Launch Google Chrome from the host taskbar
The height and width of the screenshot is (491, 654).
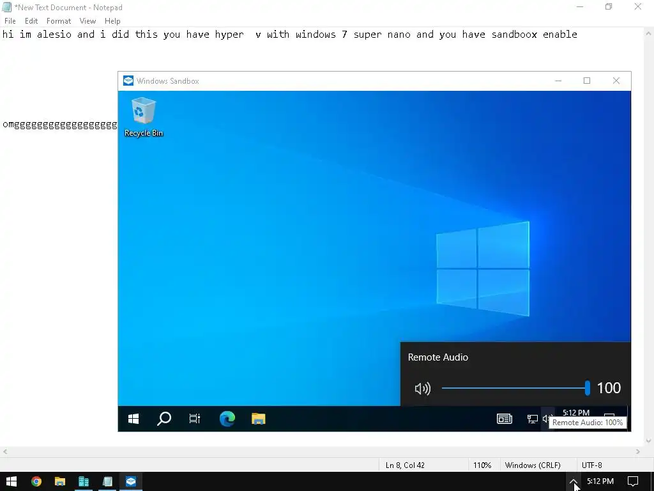(x=36, y=481)
